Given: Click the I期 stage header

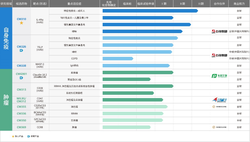Looking at the screenshot, I should tap(164, 4).
